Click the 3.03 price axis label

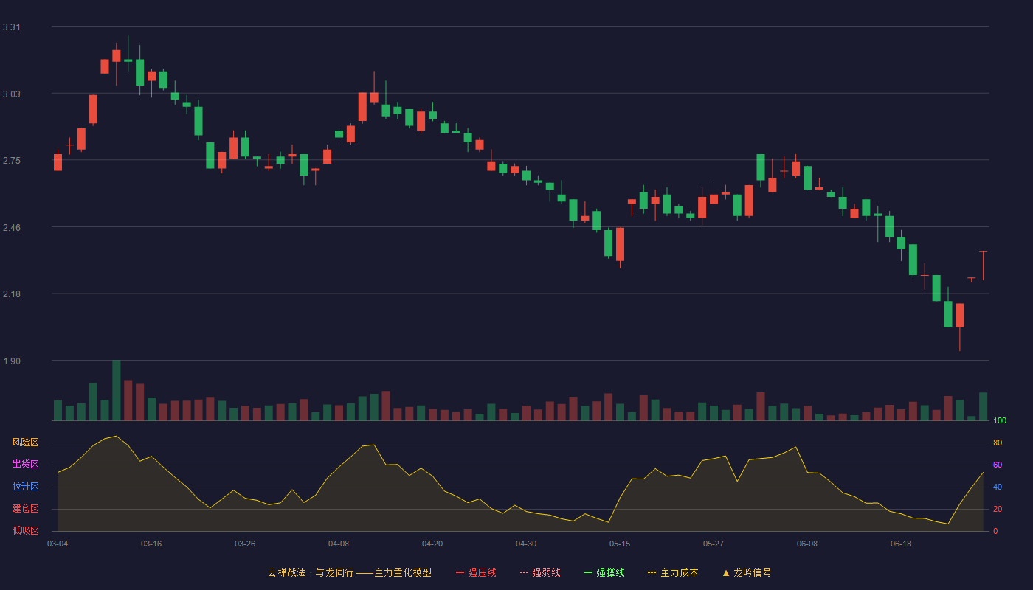(x=12, y=94)
